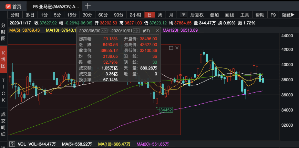Open a new tab with the plus icon
The height and width of the screenshot is (148, 299).
88,6
